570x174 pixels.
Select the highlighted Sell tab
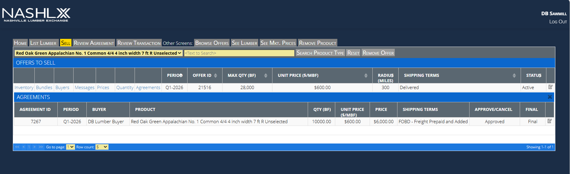pos(65,43)
